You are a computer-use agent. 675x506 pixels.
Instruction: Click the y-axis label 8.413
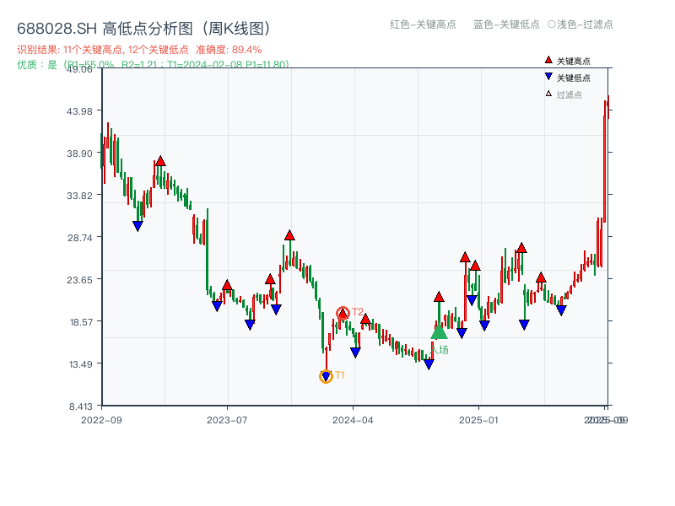(81, 406)
